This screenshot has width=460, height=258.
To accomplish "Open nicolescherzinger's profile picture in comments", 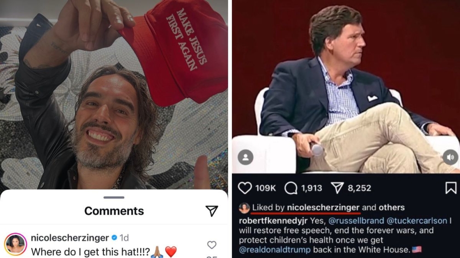I will point(15,244).
